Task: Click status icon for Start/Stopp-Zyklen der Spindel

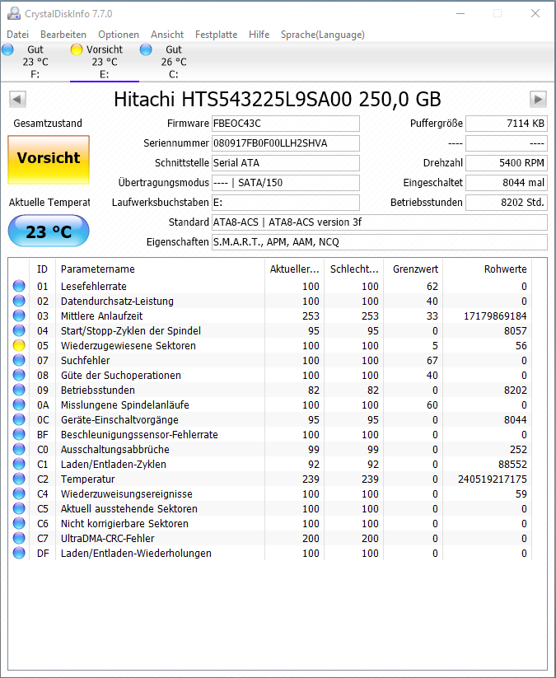Action: (x=19, y=331)
